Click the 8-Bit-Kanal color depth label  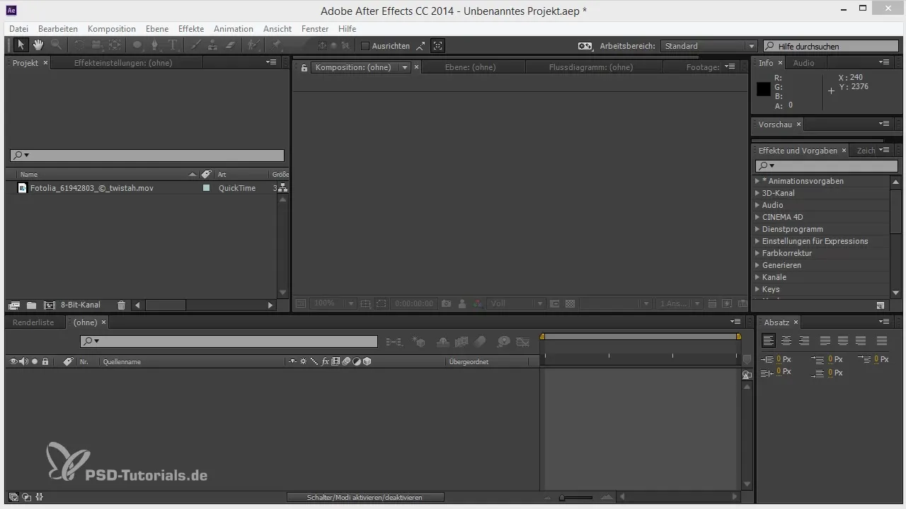[80, 305]
